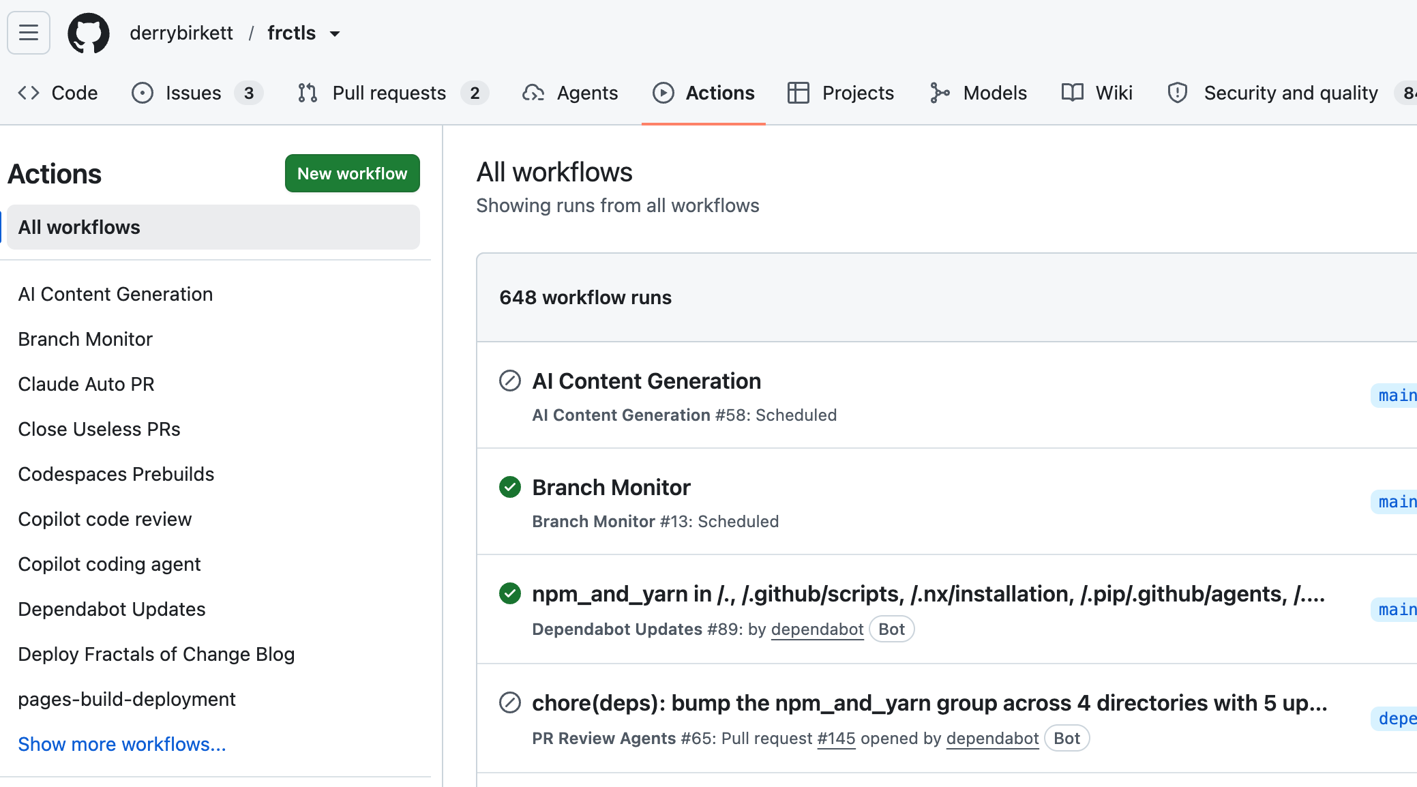
Task: Click skipped status icon for chore(deps) run
Action: pos(510,702)
